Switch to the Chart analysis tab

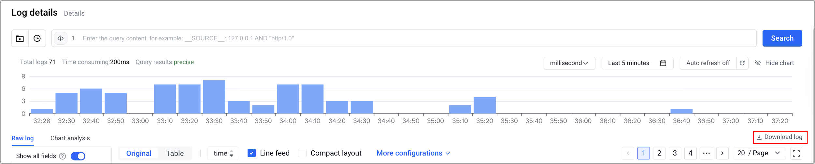70,138
